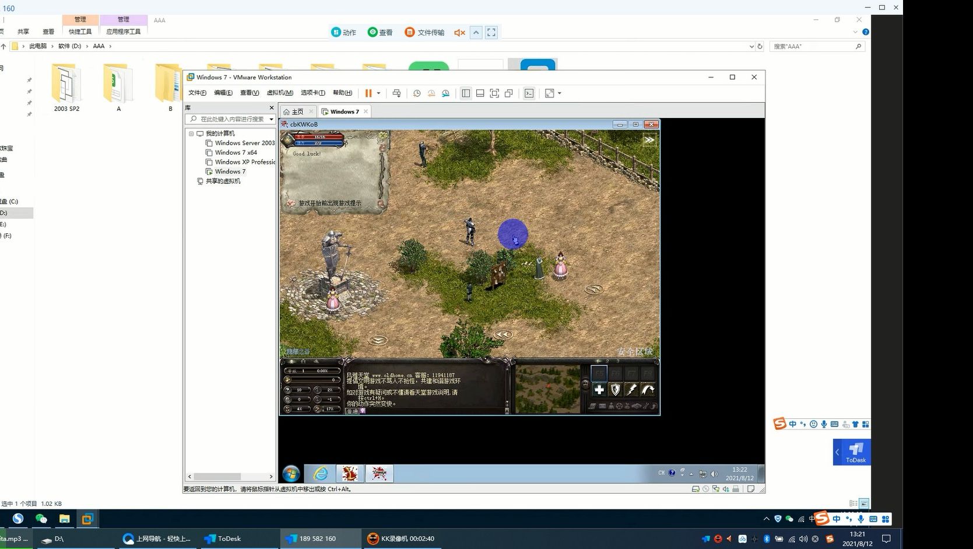Open the 选项卡(T) menu in VMware
This screenshot has width=973, height=549.
[313, 93]
